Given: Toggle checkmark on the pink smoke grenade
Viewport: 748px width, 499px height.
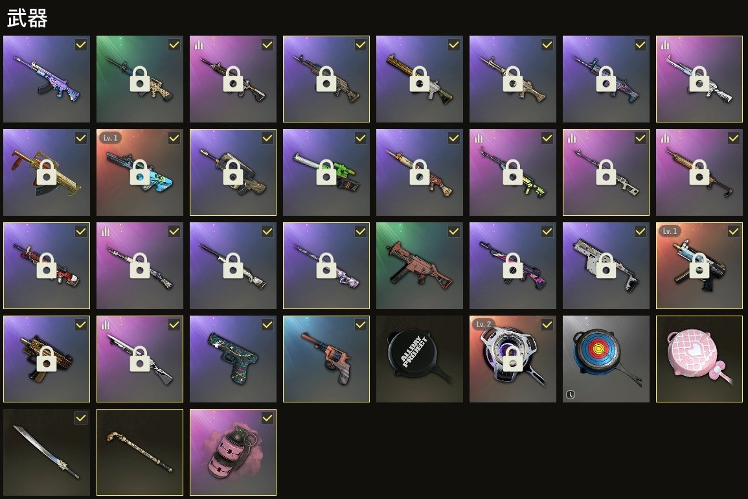Looking at the screenshot, I should [x=267, y=418].
